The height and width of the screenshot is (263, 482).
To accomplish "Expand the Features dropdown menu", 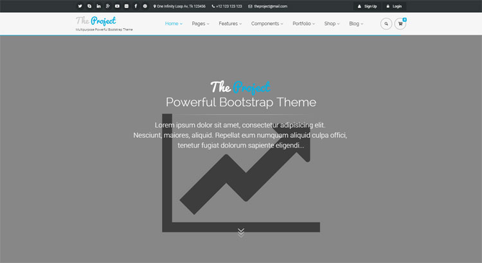I will click(x=230, y=24).
